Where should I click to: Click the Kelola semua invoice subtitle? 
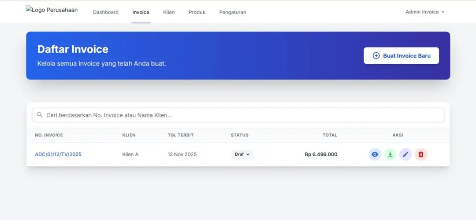[102, 64]
